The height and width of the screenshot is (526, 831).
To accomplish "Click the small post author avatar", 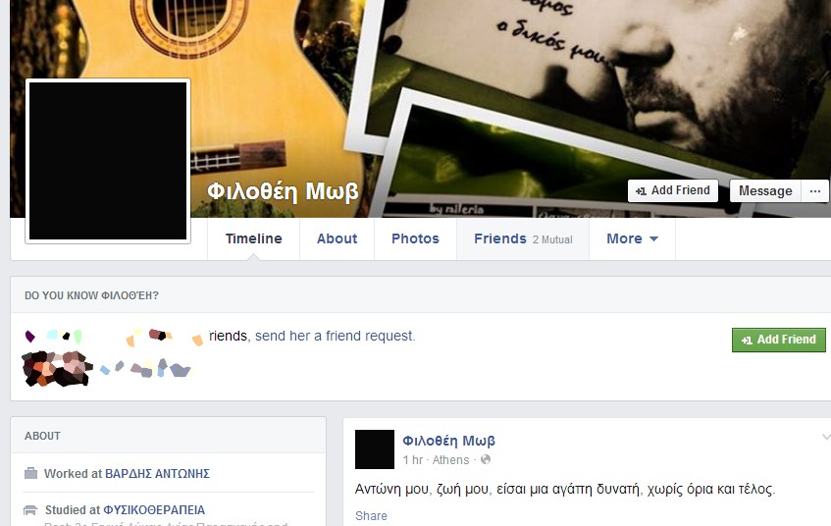I will [375, 449].
